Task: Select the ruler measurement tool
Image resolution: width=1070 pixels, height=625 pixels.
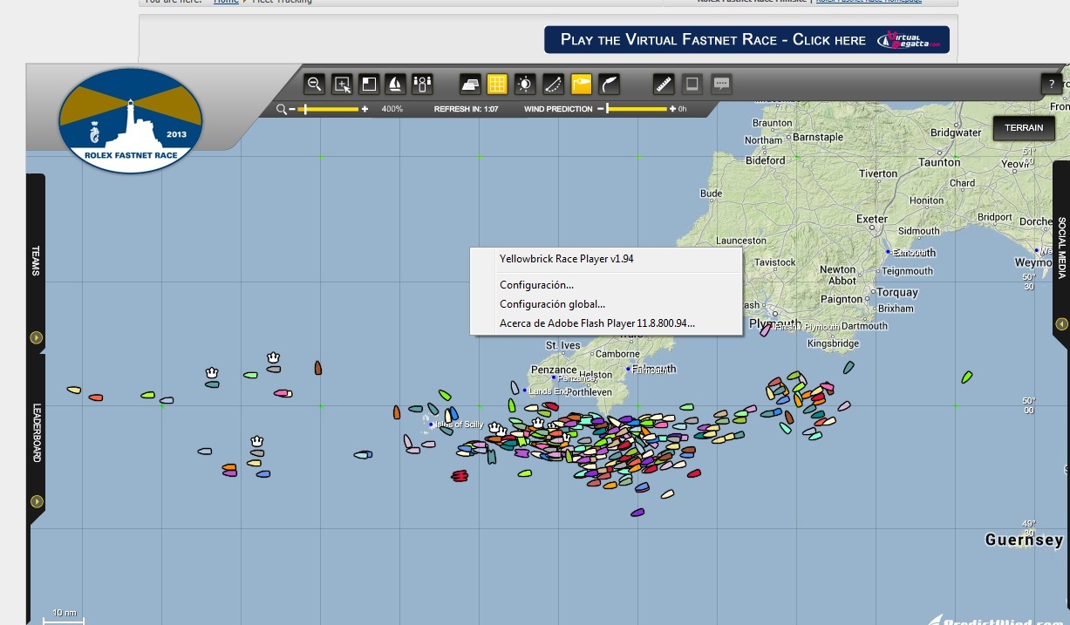Action: 664,85
